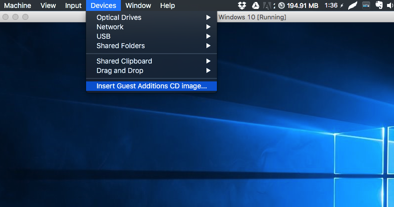This screenshot has width=394, height=207.
Task: Click the battery charging bolt icon
Action: 342,5
